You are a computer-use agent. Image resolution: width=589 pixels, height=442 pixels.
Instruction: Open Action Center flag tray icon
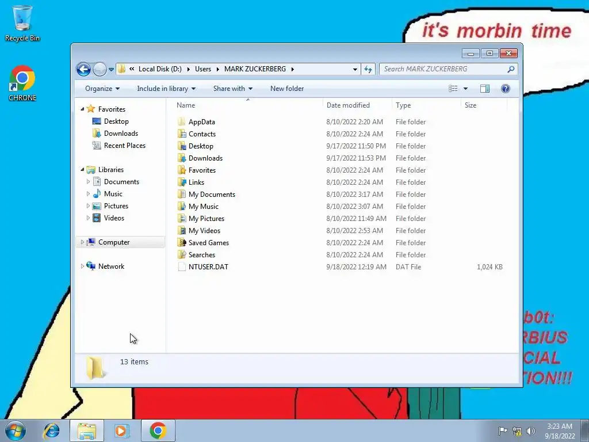pos(503,430)
